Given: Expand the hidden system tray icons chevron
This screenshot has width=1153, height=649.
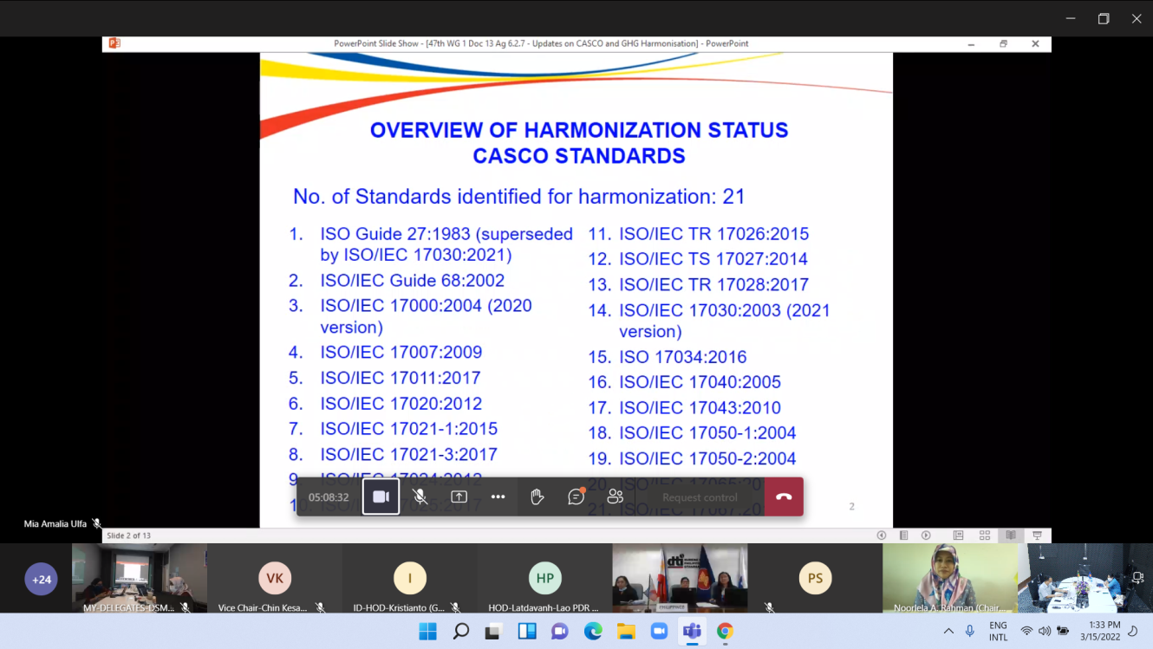Looking at the screenshot, I should pos(948,632).
